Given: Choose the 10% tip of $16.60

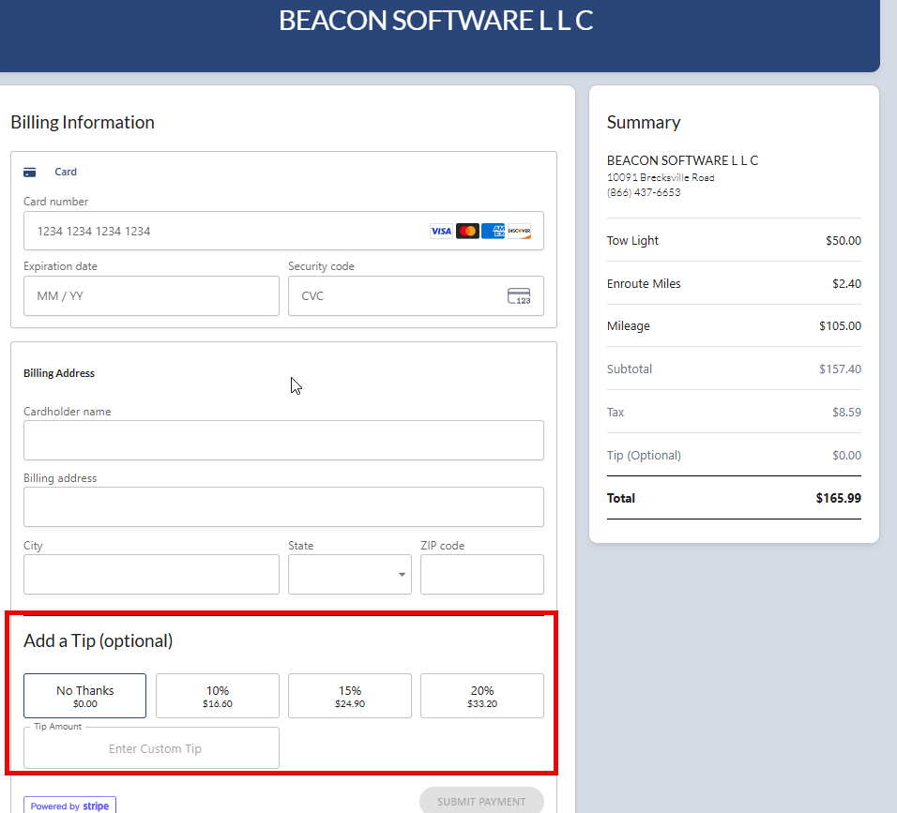Looking at the screenshot, I should 218,696.
